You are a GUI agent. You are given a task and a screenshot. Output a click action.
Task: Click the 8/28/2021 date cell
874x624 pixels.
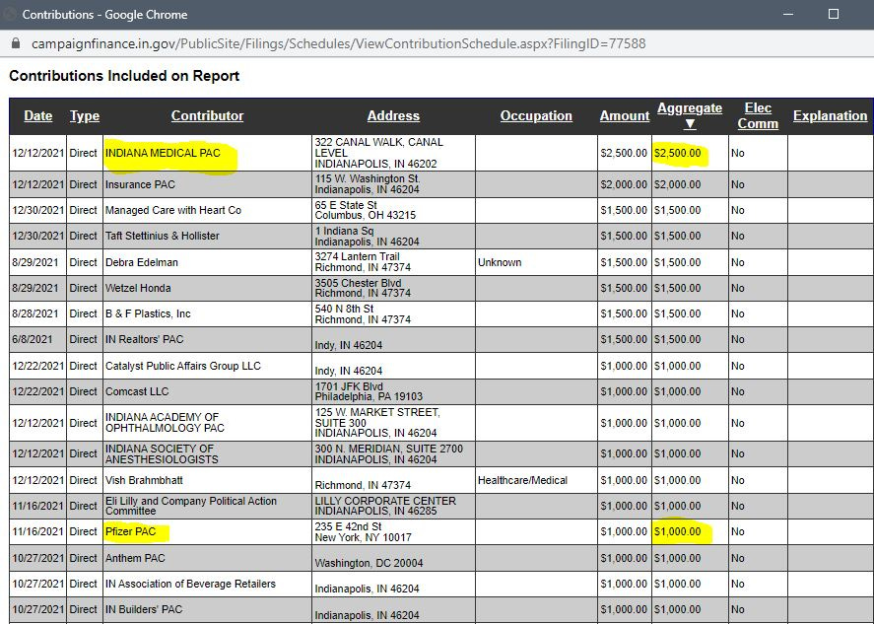coord(37,313)
